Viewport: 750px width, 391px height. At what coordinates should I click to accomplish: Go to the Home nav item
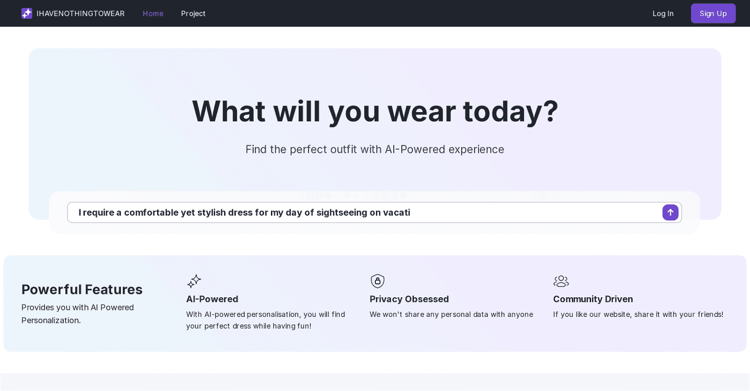(153, 14)
